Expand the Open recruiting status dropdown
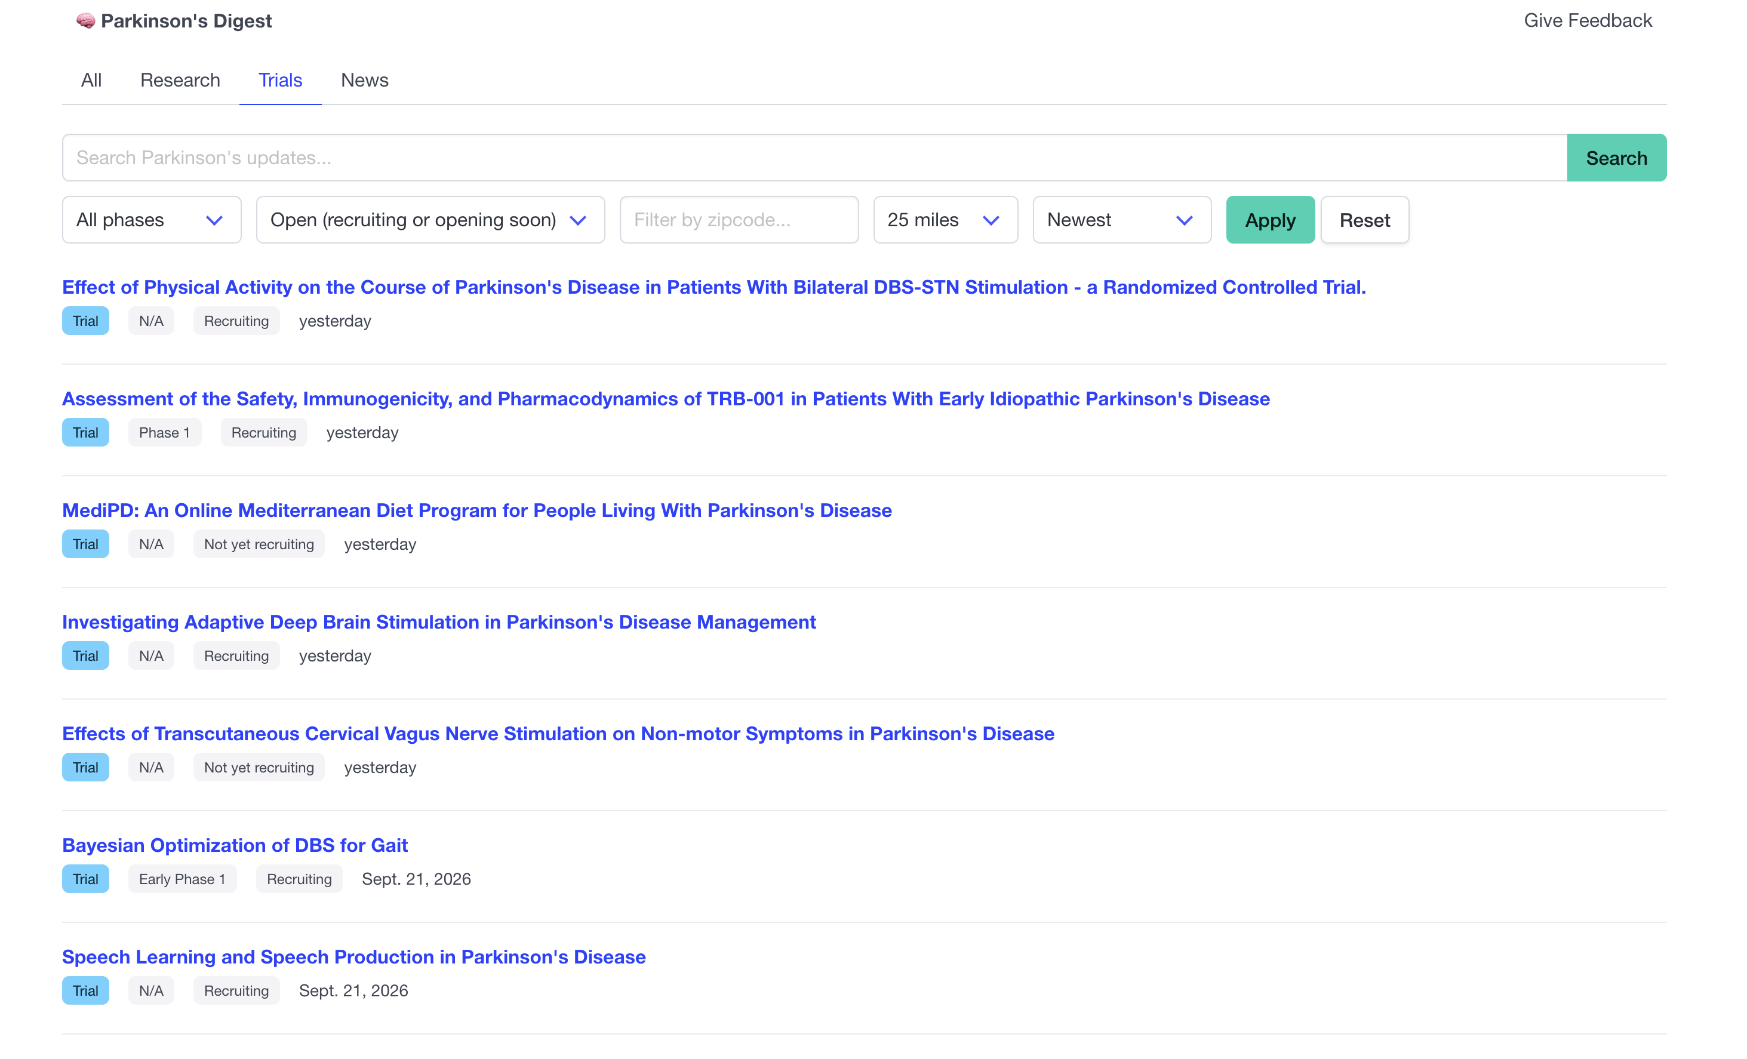 (430, 220)
